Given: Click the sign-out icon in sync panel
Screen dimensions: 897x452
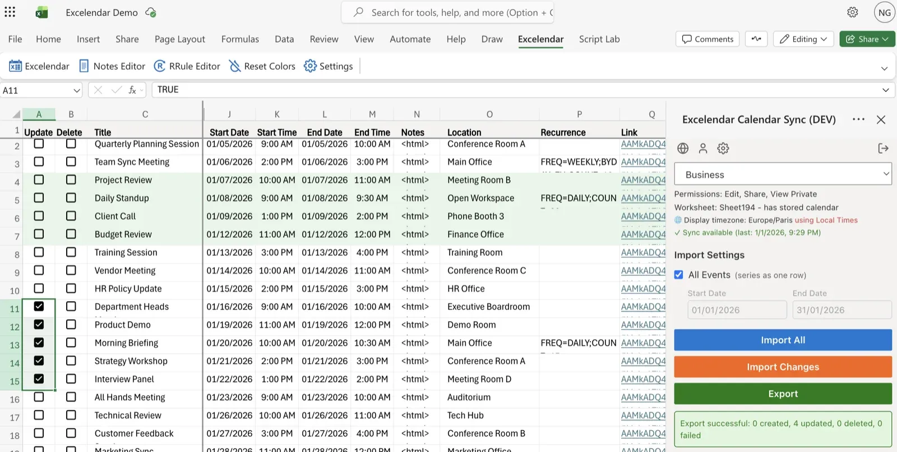Looking at the screenshot, I should (883, 148).
